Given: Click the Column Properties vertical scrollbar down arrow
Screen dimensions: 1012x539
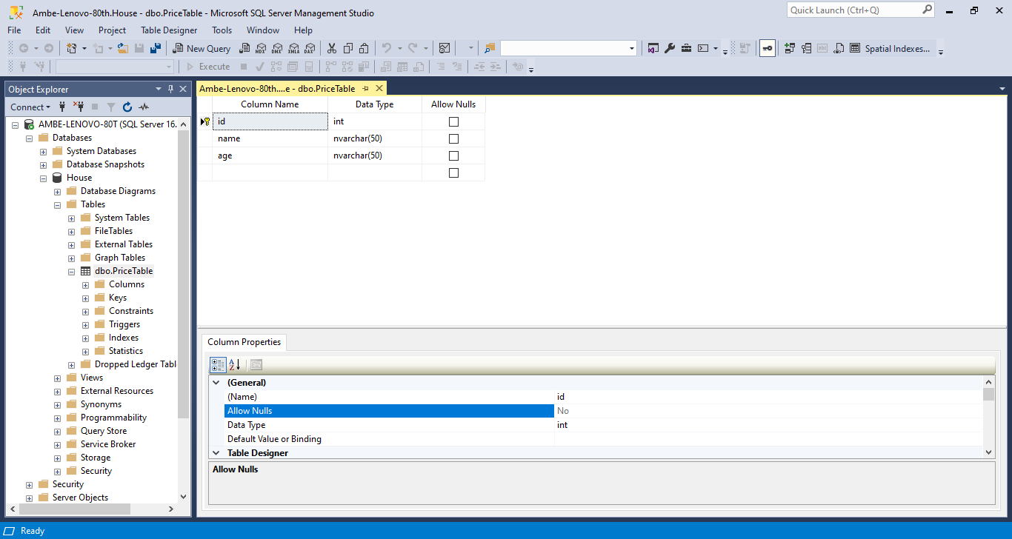Looking at the screenshot, I should click(989, 452).
